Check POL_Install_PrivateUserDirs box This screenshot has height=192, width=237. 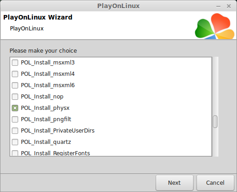(x=15, y=131)
